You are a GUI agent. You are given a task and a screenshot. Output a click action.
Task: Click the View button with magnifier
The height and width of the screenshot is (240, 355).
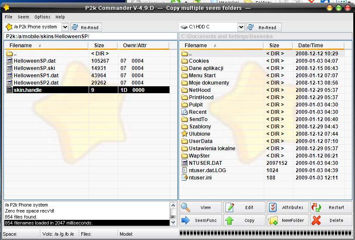pos(201,207)
